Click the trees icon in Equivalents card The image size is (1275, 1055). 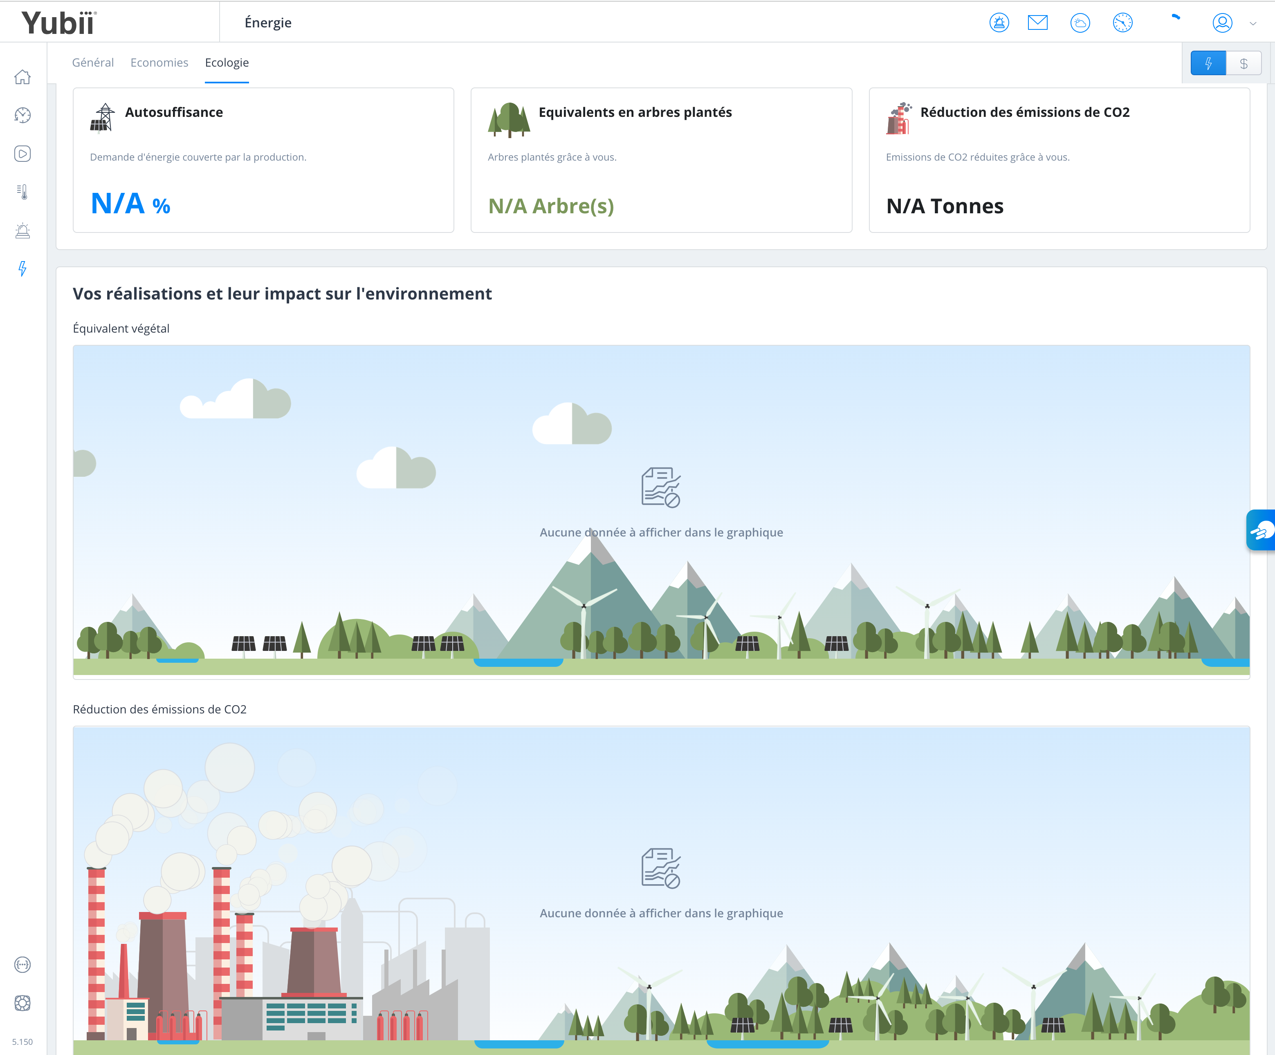(509, 119)
